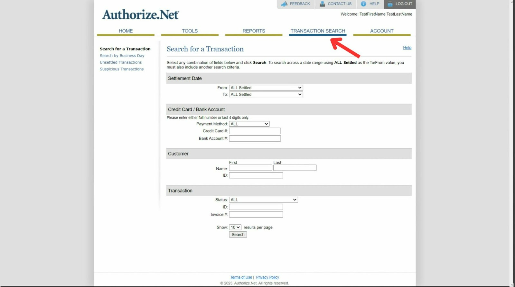Select the TRANSACTION SEARCH tab
Image resolution: width=515 pixels, height=287 pixels.
click(318, 31)
